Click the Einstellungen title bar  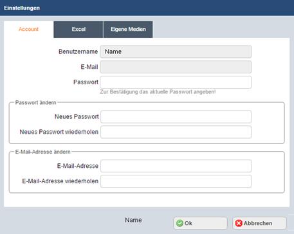[x=147, y=8]
